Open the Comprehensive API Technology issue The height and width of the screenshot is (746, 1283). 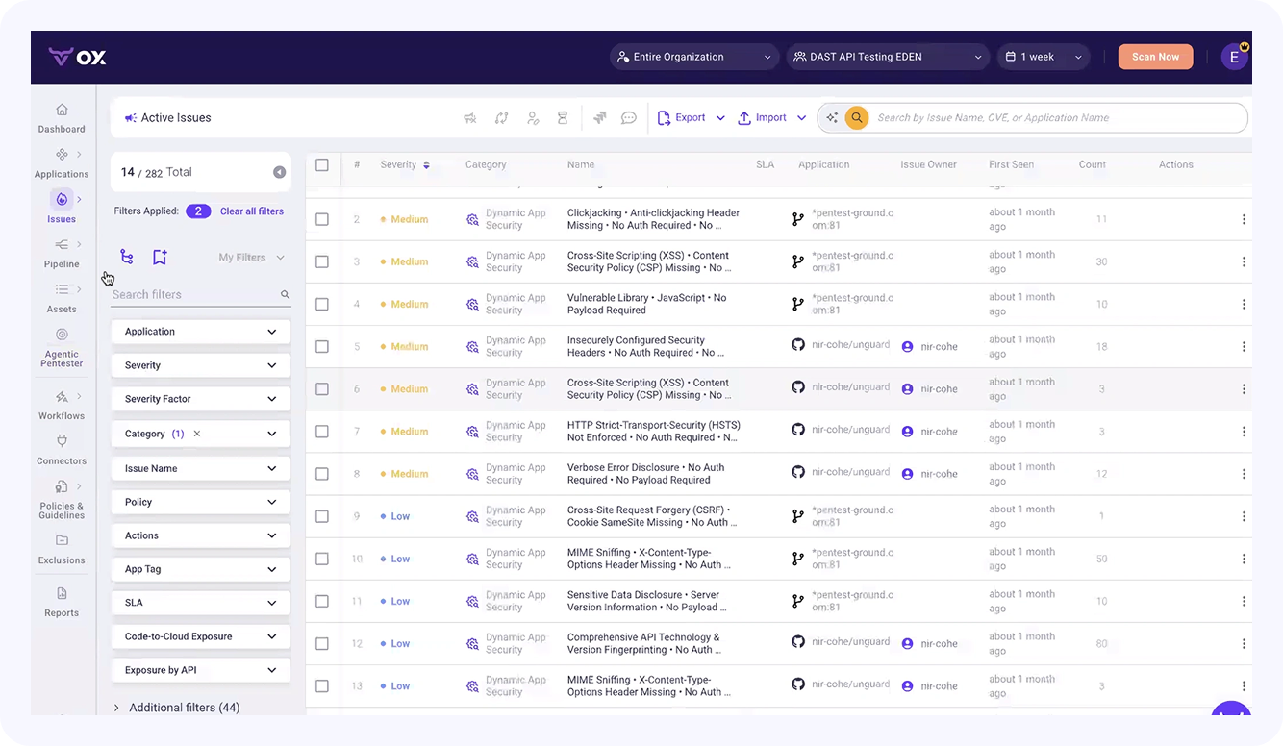644,643
